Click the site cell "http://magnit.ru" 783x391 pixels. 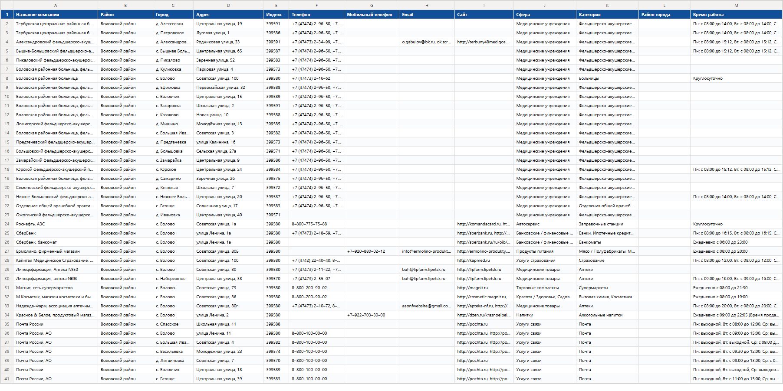coord(484,288)
